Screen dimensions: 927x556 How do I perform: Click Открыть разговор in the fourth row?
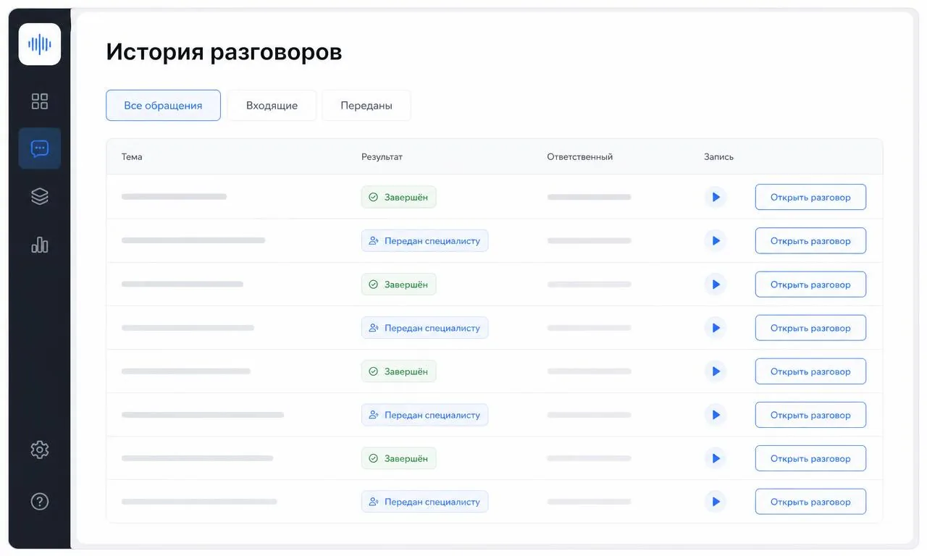(x=810, y=327)
